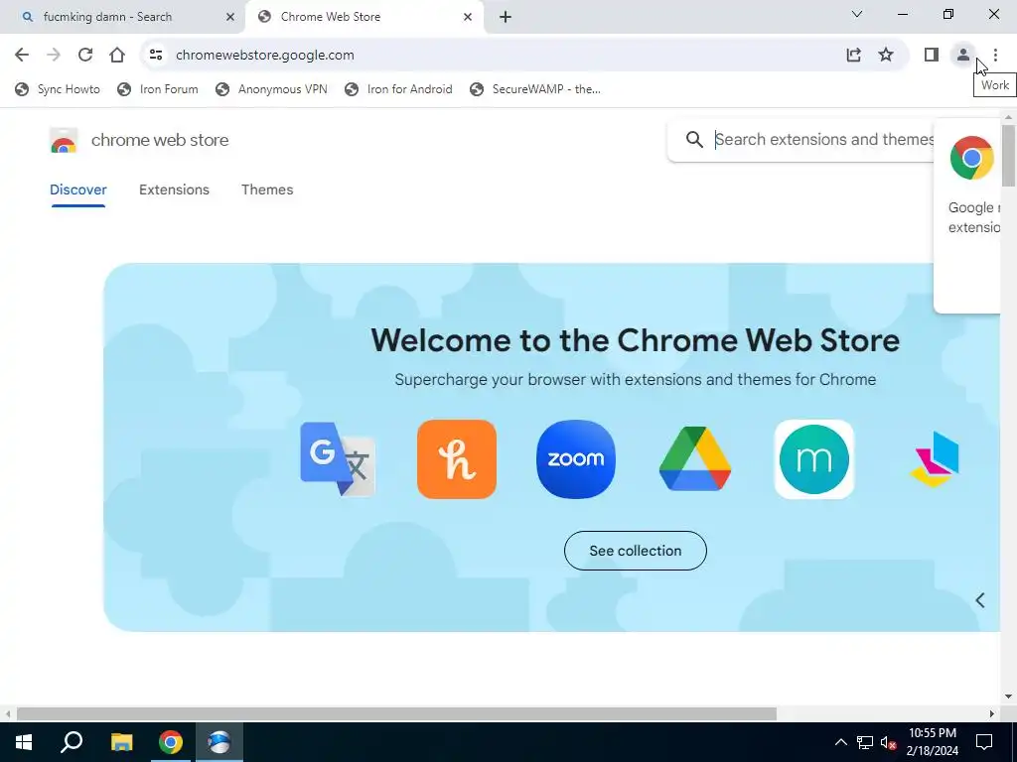This screenshot has width=1017, height=762.
Task: Open the Google Translate extension icon
Action: click(x=338, y=459)
